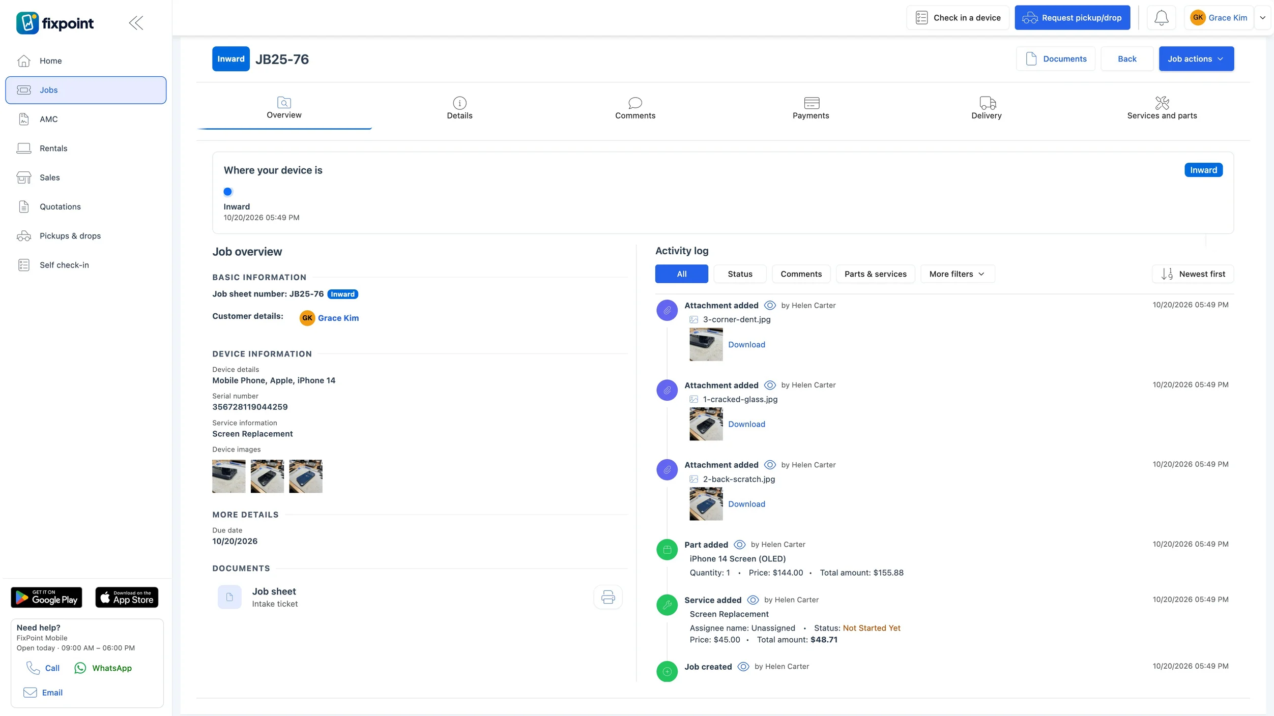The width and height of the screenshot is (1274, 716).
Task: Open Self check-in in the sidebar
Action: [x=85, y=265]
